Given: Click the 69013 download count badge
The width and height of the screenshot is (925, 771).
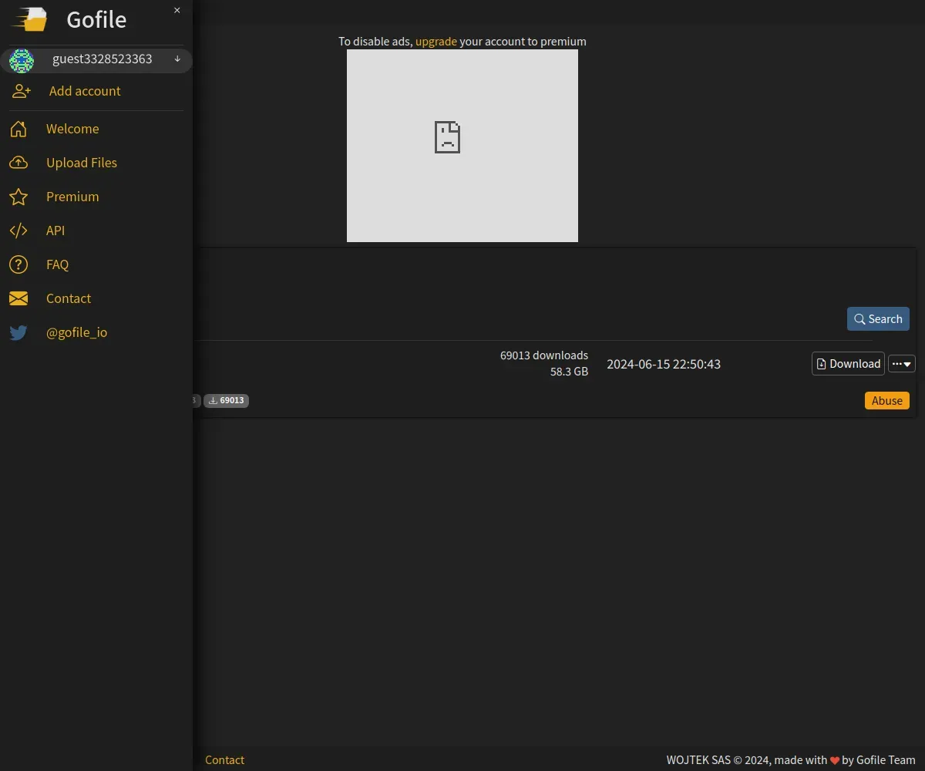Looking at the screenshot, I should pos(226,401).
